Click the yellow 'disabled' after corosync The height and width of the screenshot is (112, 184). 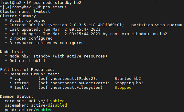pos(55,101)
